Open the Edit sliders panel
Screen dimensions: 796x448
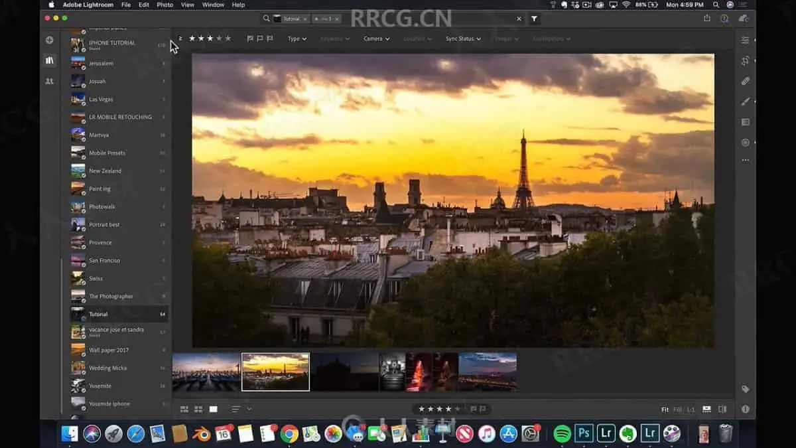click(x=745, y=40)
